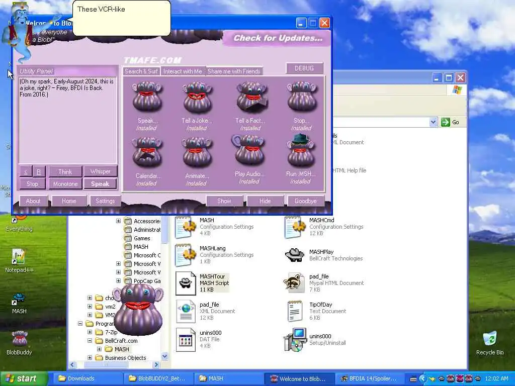Select the MASHLang configuration file
Viewport: 515px width, 386px height.
tap(215, 255)
